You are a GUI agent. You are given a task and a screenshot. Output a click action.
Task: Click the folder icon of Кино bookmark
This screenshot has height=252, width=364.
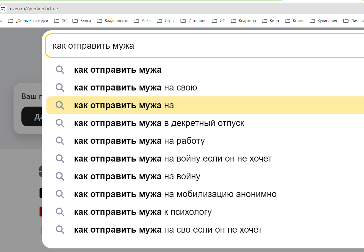click(264, 21)
